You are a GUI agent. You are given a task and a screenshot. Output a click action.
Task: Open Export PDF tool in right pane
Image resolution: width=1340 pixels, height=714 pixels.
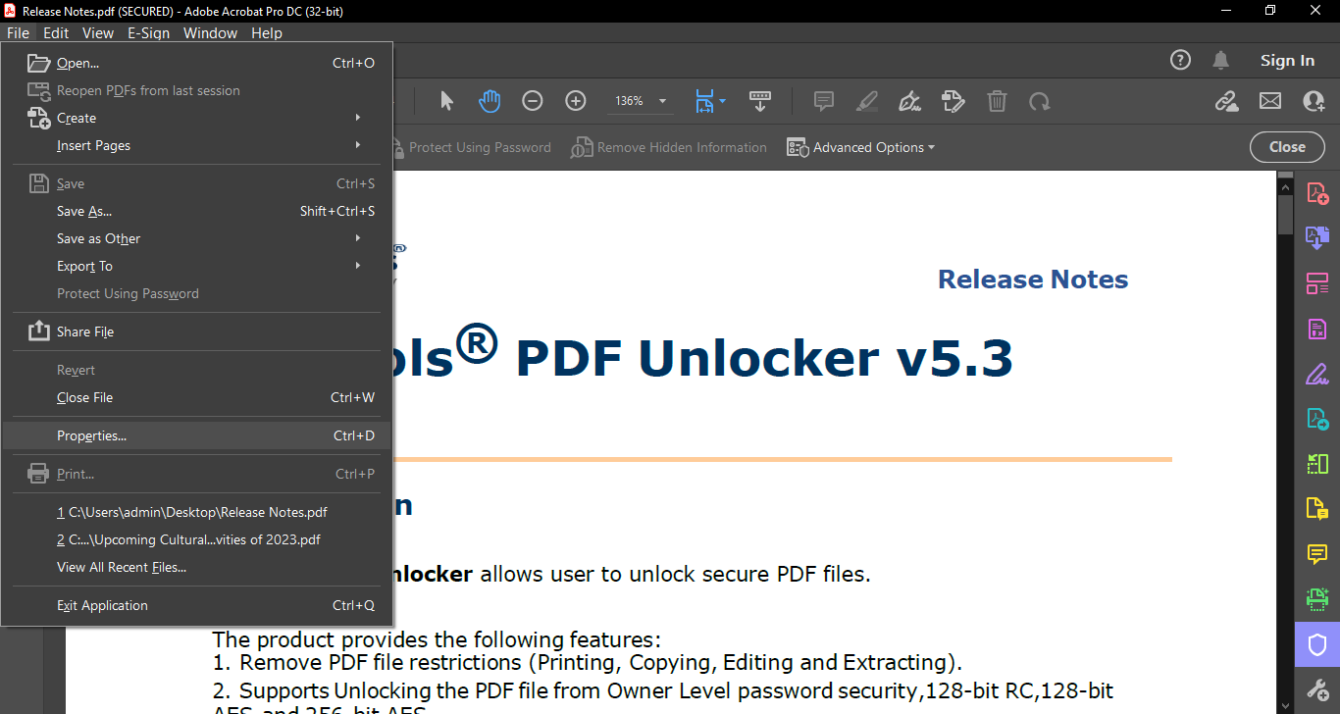(x=1317, y=419)
